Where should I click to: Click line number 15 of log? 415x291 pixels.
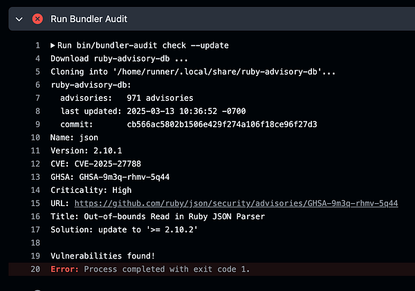(35, 203)
